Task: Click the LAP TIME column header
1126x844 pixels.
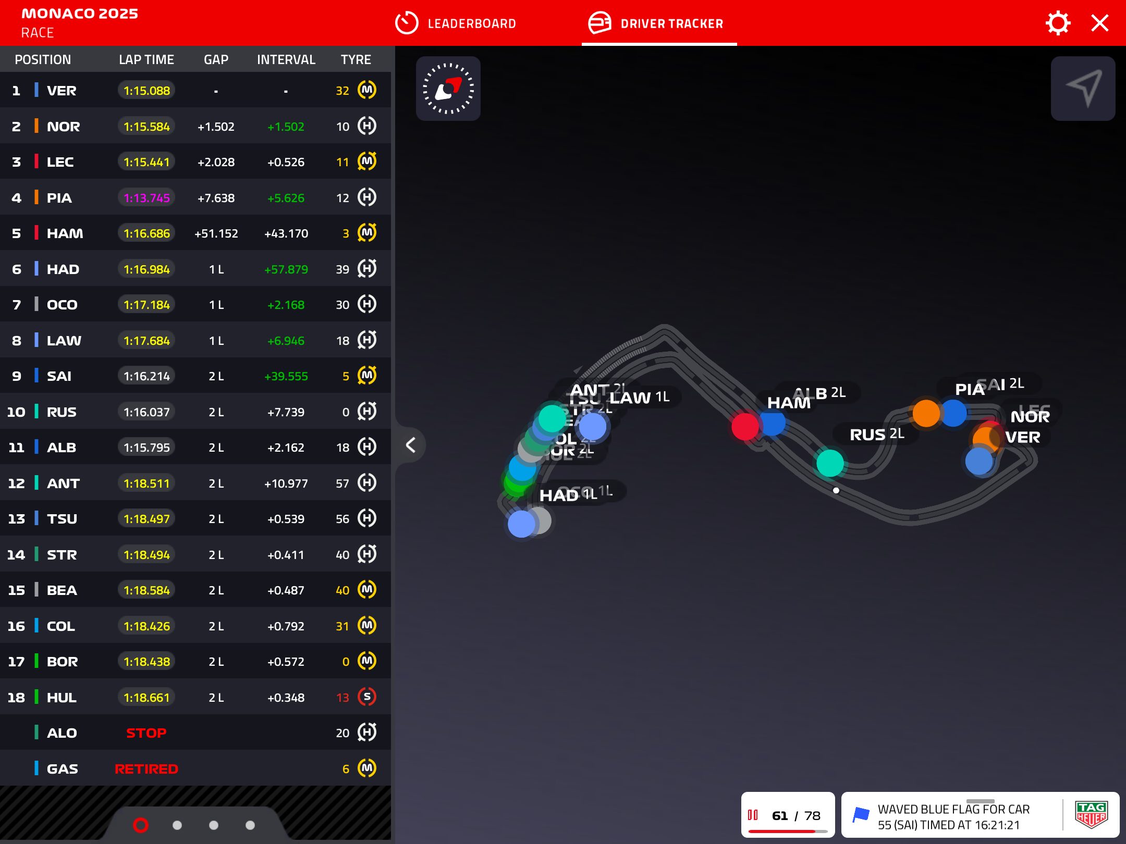Action: 146,59
